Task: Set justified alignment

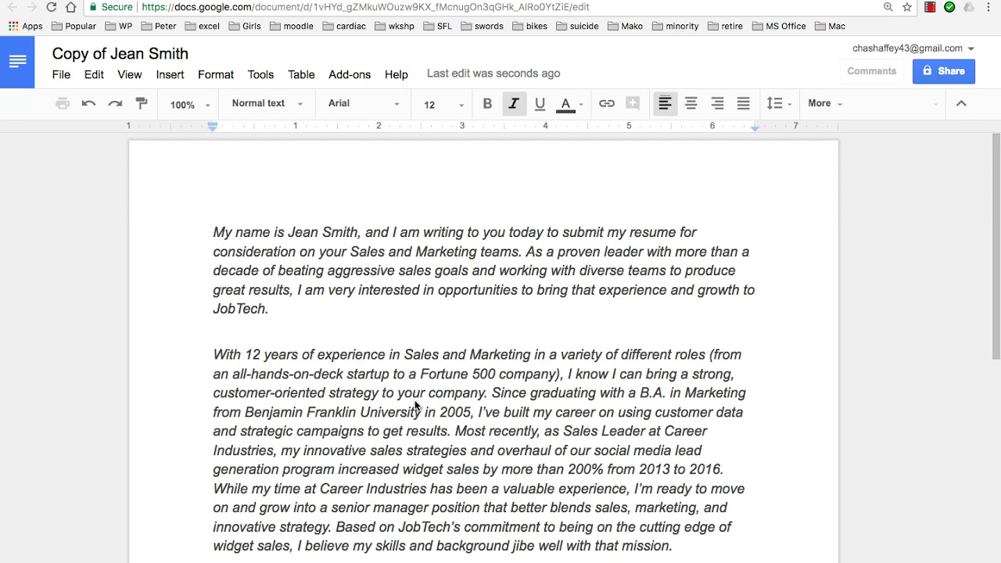Action: coord(744,103)
